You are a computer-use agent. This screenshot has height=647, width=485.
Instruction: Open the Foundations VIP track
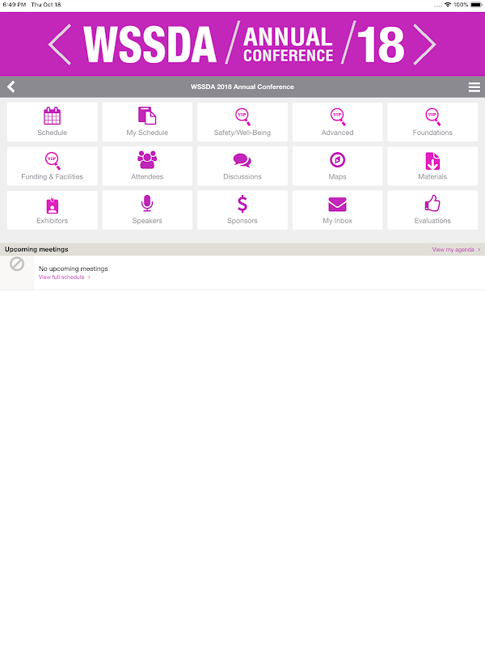pyautogui.click(x=432, y=122)
